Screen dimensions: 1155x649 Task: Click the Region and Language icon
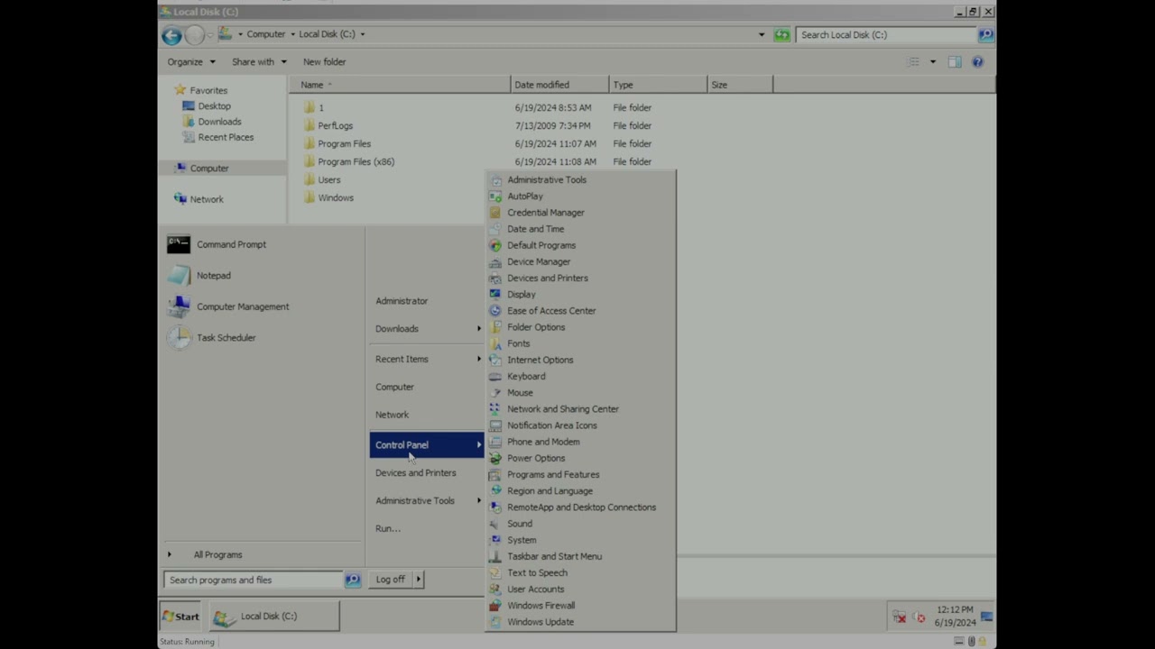(x=495, y=490)
